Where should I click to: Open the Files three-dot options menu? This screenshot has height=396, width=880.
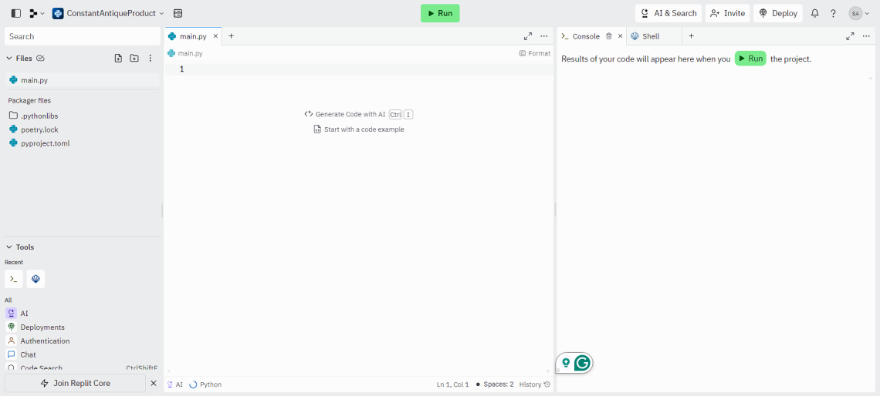point(150,59)
